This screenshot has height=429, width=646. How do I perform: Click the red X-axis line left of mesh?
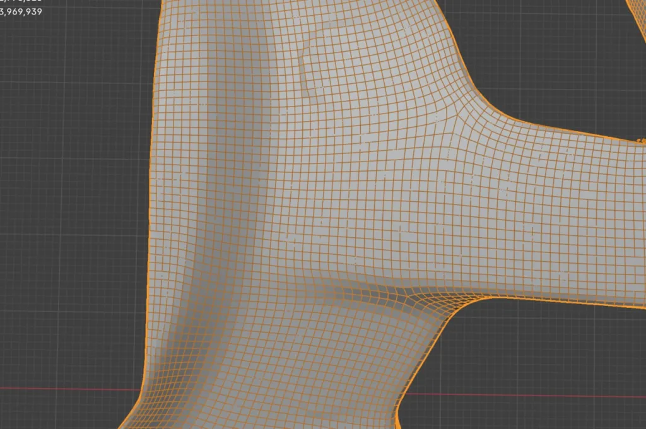pos(63,388)
